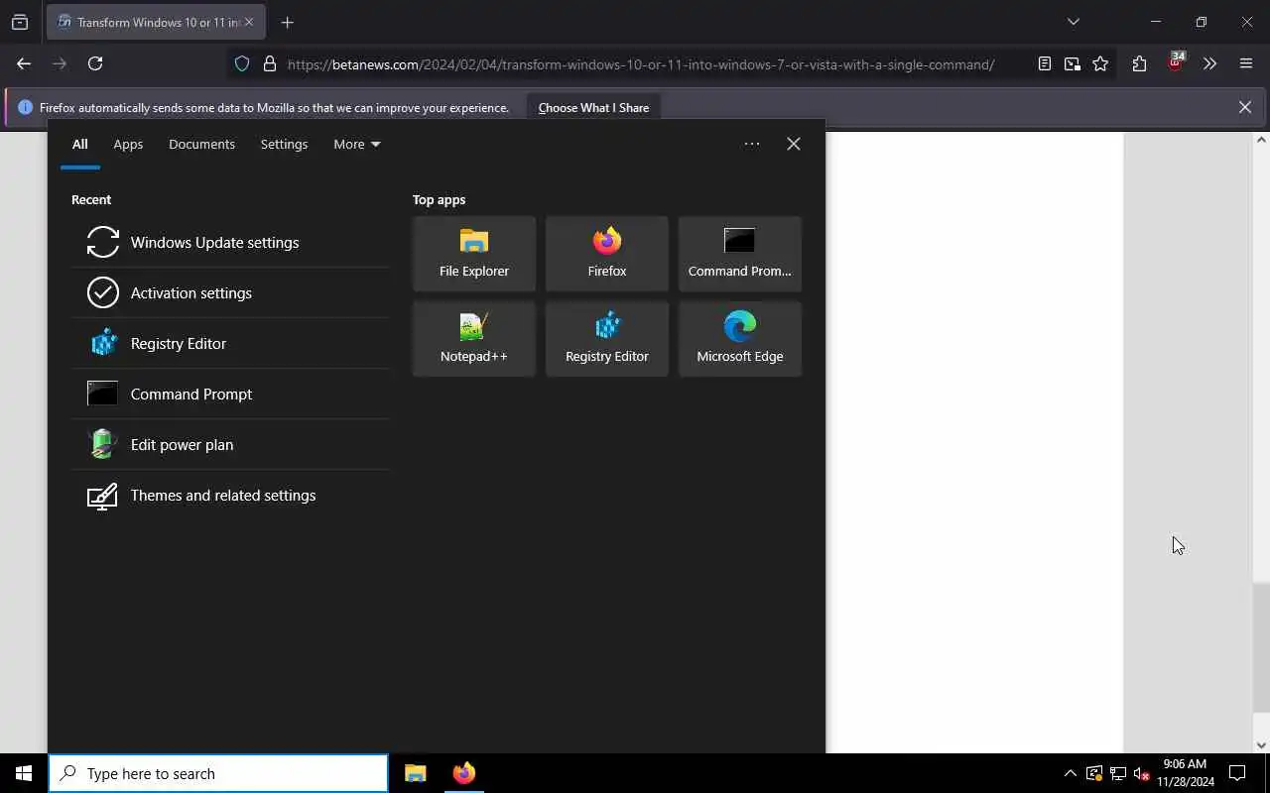Click Firefox icon on taskbar
The height and width of the screenshot is (793, 1270).
point(464,773)
